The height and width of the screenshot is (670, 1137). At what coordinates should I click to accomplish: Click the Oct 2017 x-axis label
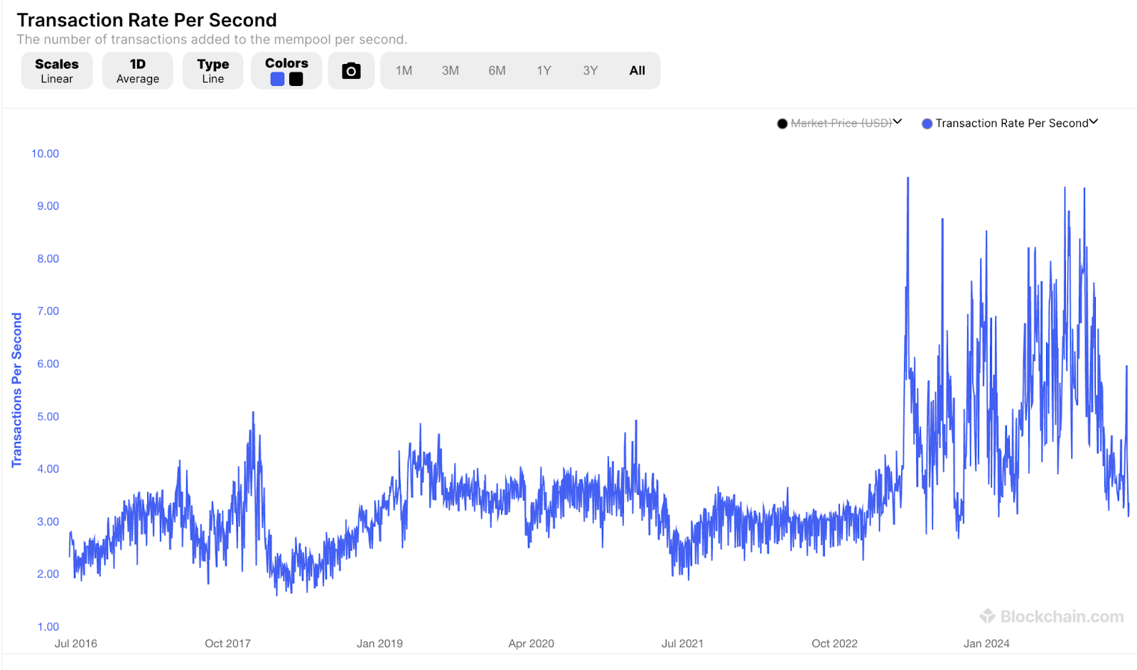pos(227,644)
